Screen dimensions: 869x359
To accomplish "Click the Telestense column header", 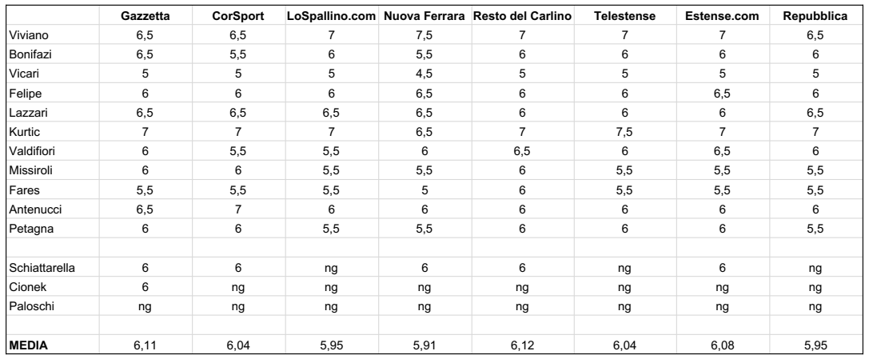I will point(624,16).
